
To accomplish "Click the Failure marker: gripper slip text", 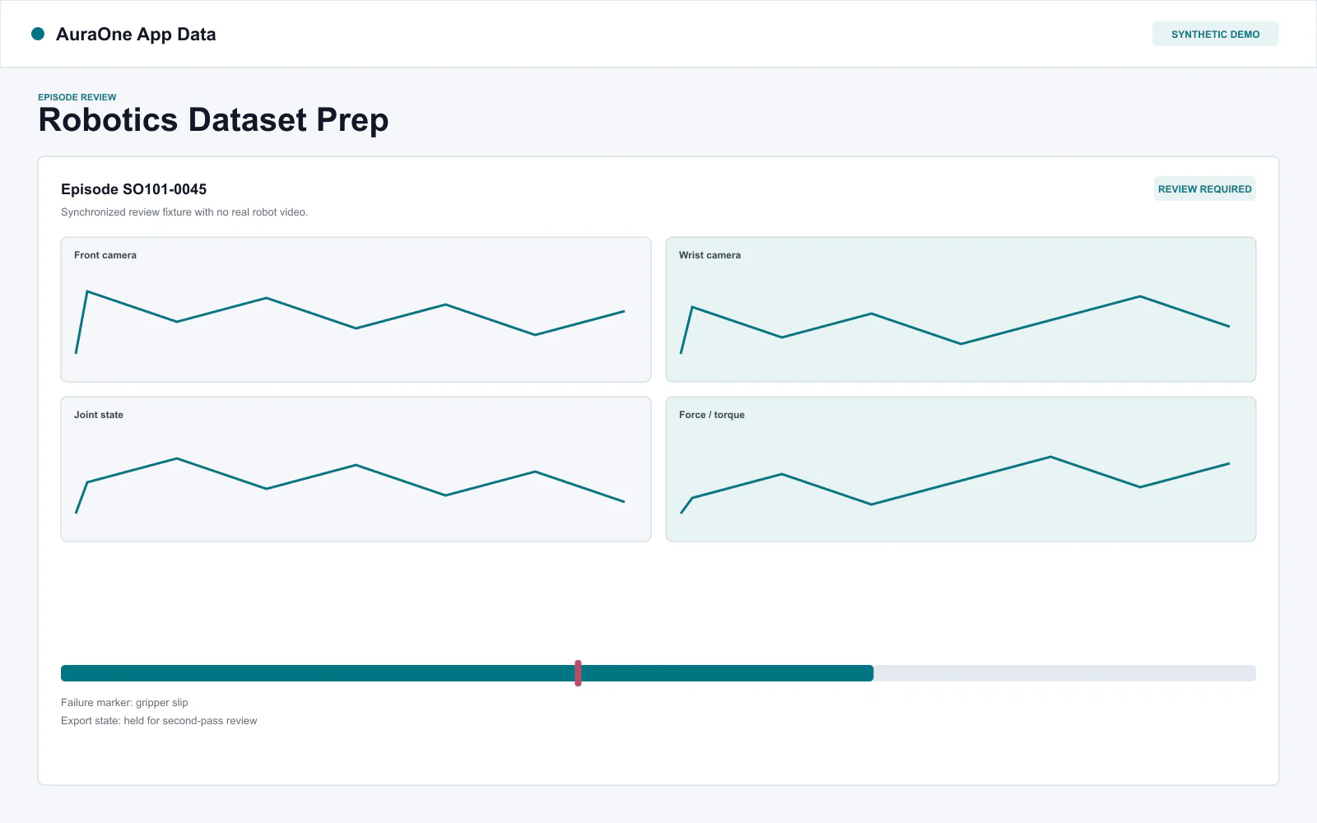I will tap(124, 703).
